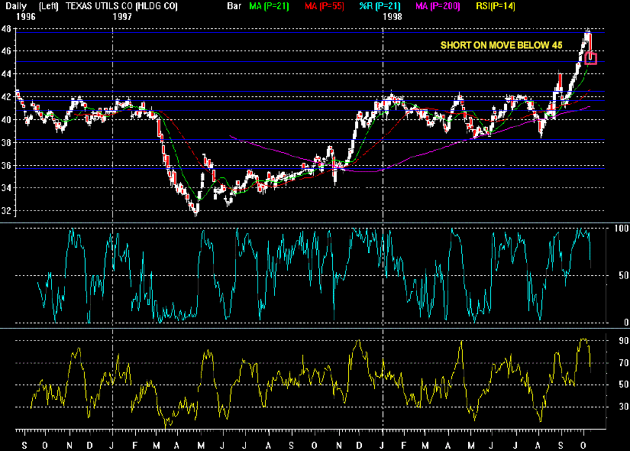Click the "100" label on %R scale
This screenshot has width=630, height=451.
[x=622, y=229]
